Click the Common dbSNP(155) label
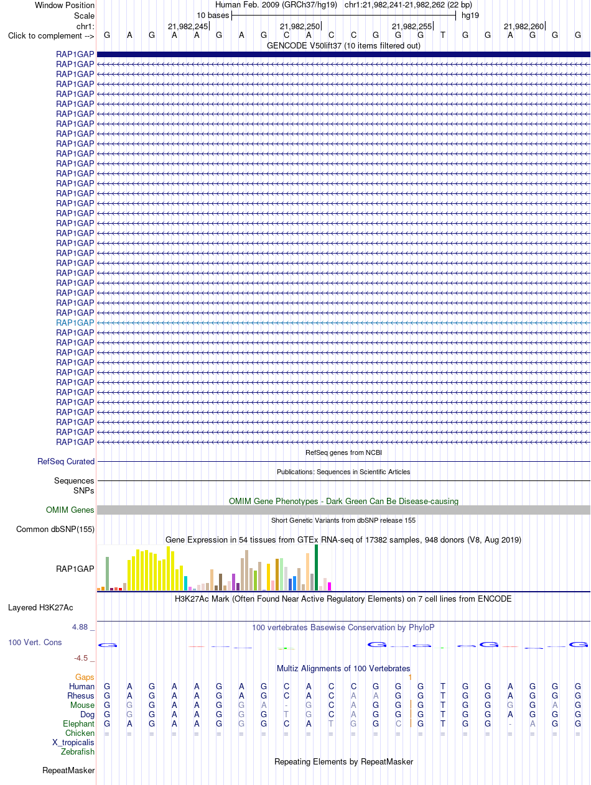This screenshot has width=591, height=785. click(55, 529)
